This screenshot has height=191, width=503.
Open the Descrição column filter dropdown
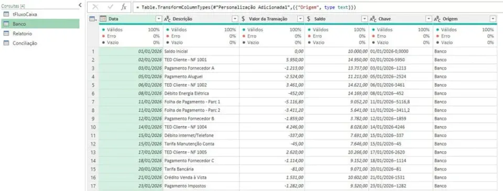pyautogui.click(x=235, y=19)
